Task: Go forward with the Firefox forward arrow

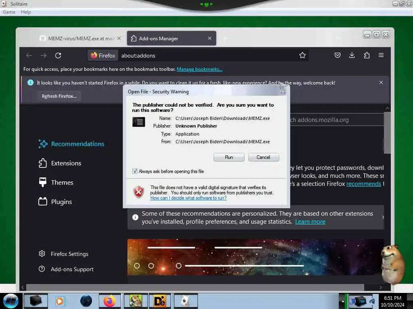Action: [44, 56]
